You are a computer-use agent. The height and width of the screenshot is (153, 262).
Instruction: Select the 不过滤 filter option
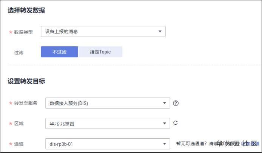click(59, 52)
